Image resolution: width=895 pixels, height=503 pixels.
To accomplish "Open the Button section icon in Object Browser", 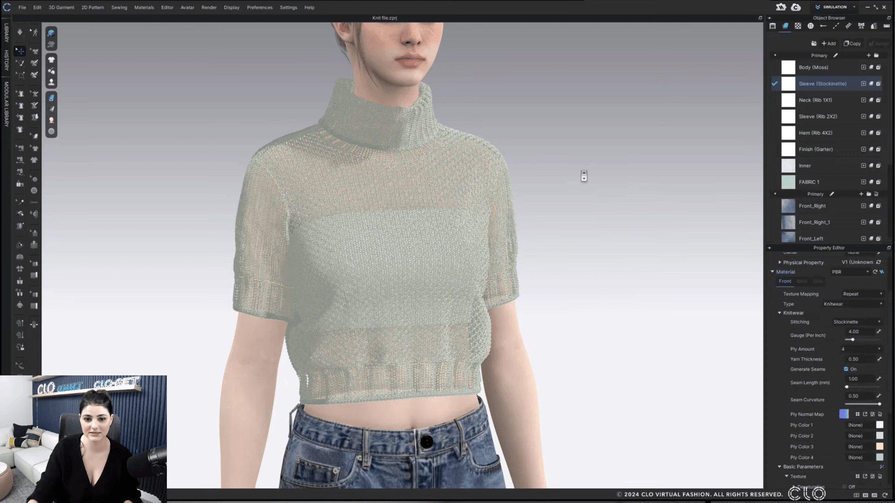I will [811, 26].
